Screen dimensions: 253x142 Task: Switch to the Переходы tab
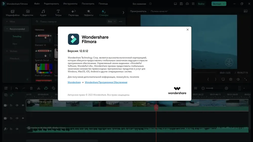pyautogui.click(x=73, y=13)
